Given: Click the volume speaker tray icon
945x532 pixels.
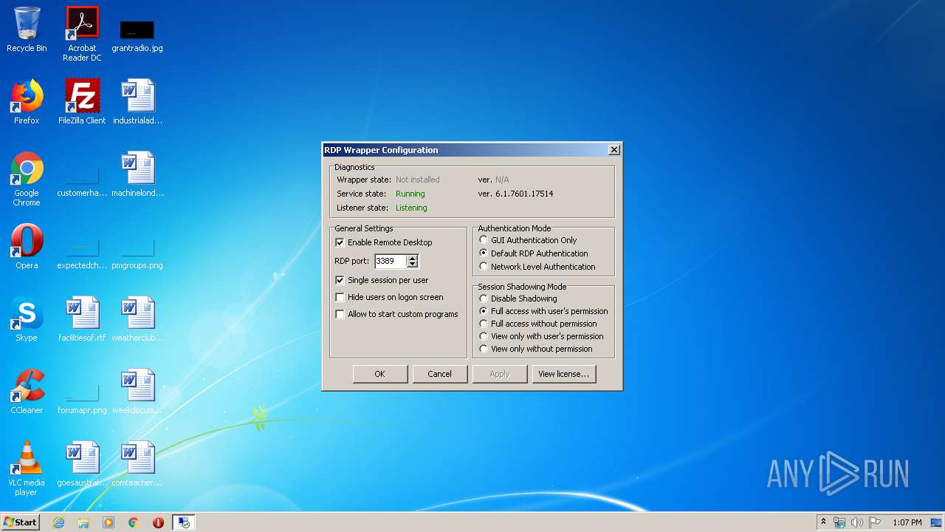Looking at the screenshot, I should coord(856,522).
